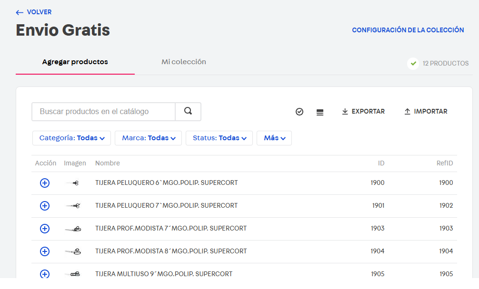Open the Categoría filter dropdown
Screen dimensions: 479x289
(x=71, y=138)
